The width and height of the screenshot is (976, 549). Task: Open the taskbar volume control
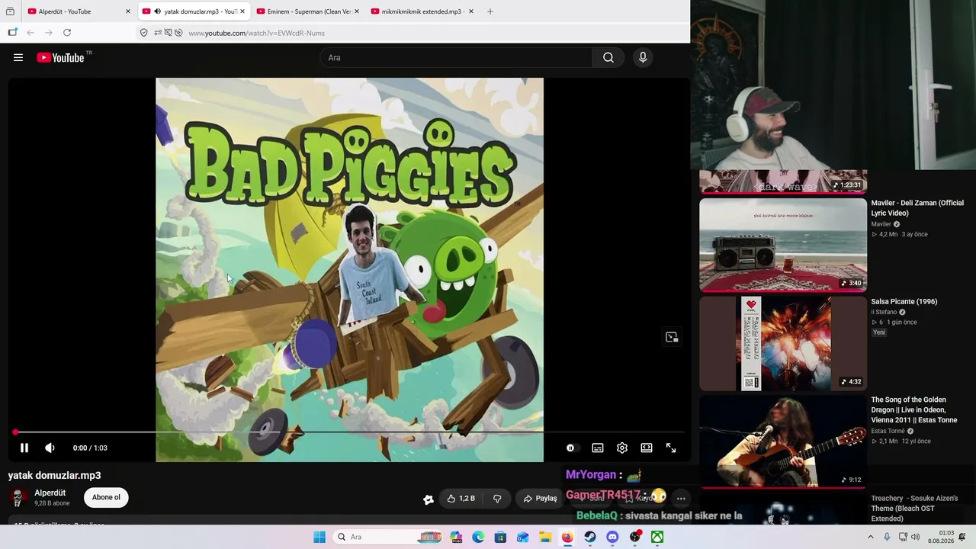click(915, 537)
